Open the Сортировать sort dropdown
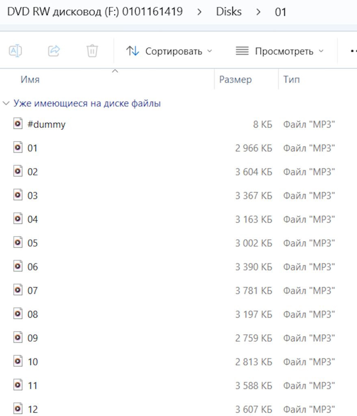 point(169,51)
